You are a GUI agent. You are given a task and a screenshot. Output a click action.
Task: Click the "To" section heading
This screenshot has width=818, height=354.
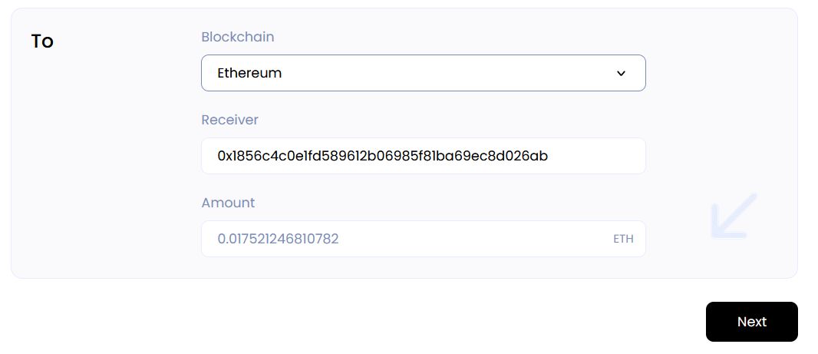[x=42, y=41]
